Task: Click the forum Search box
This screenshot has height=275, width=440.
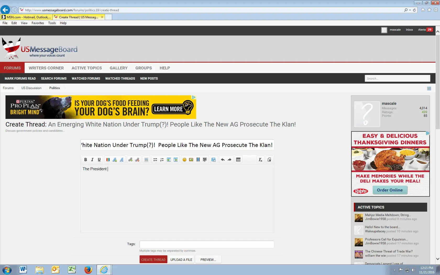Action: coord(397,78)
